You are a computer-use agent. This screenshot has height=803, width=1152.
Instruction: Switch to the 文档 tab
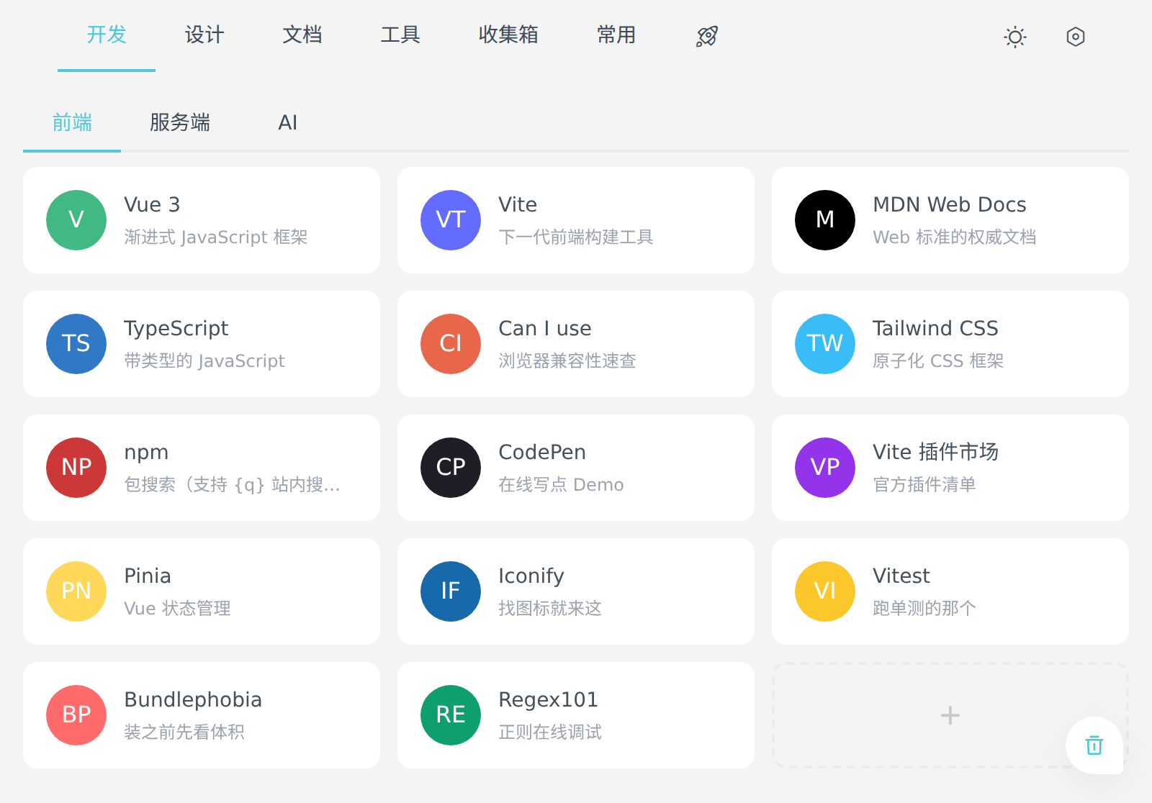click(x=302, y=35)
